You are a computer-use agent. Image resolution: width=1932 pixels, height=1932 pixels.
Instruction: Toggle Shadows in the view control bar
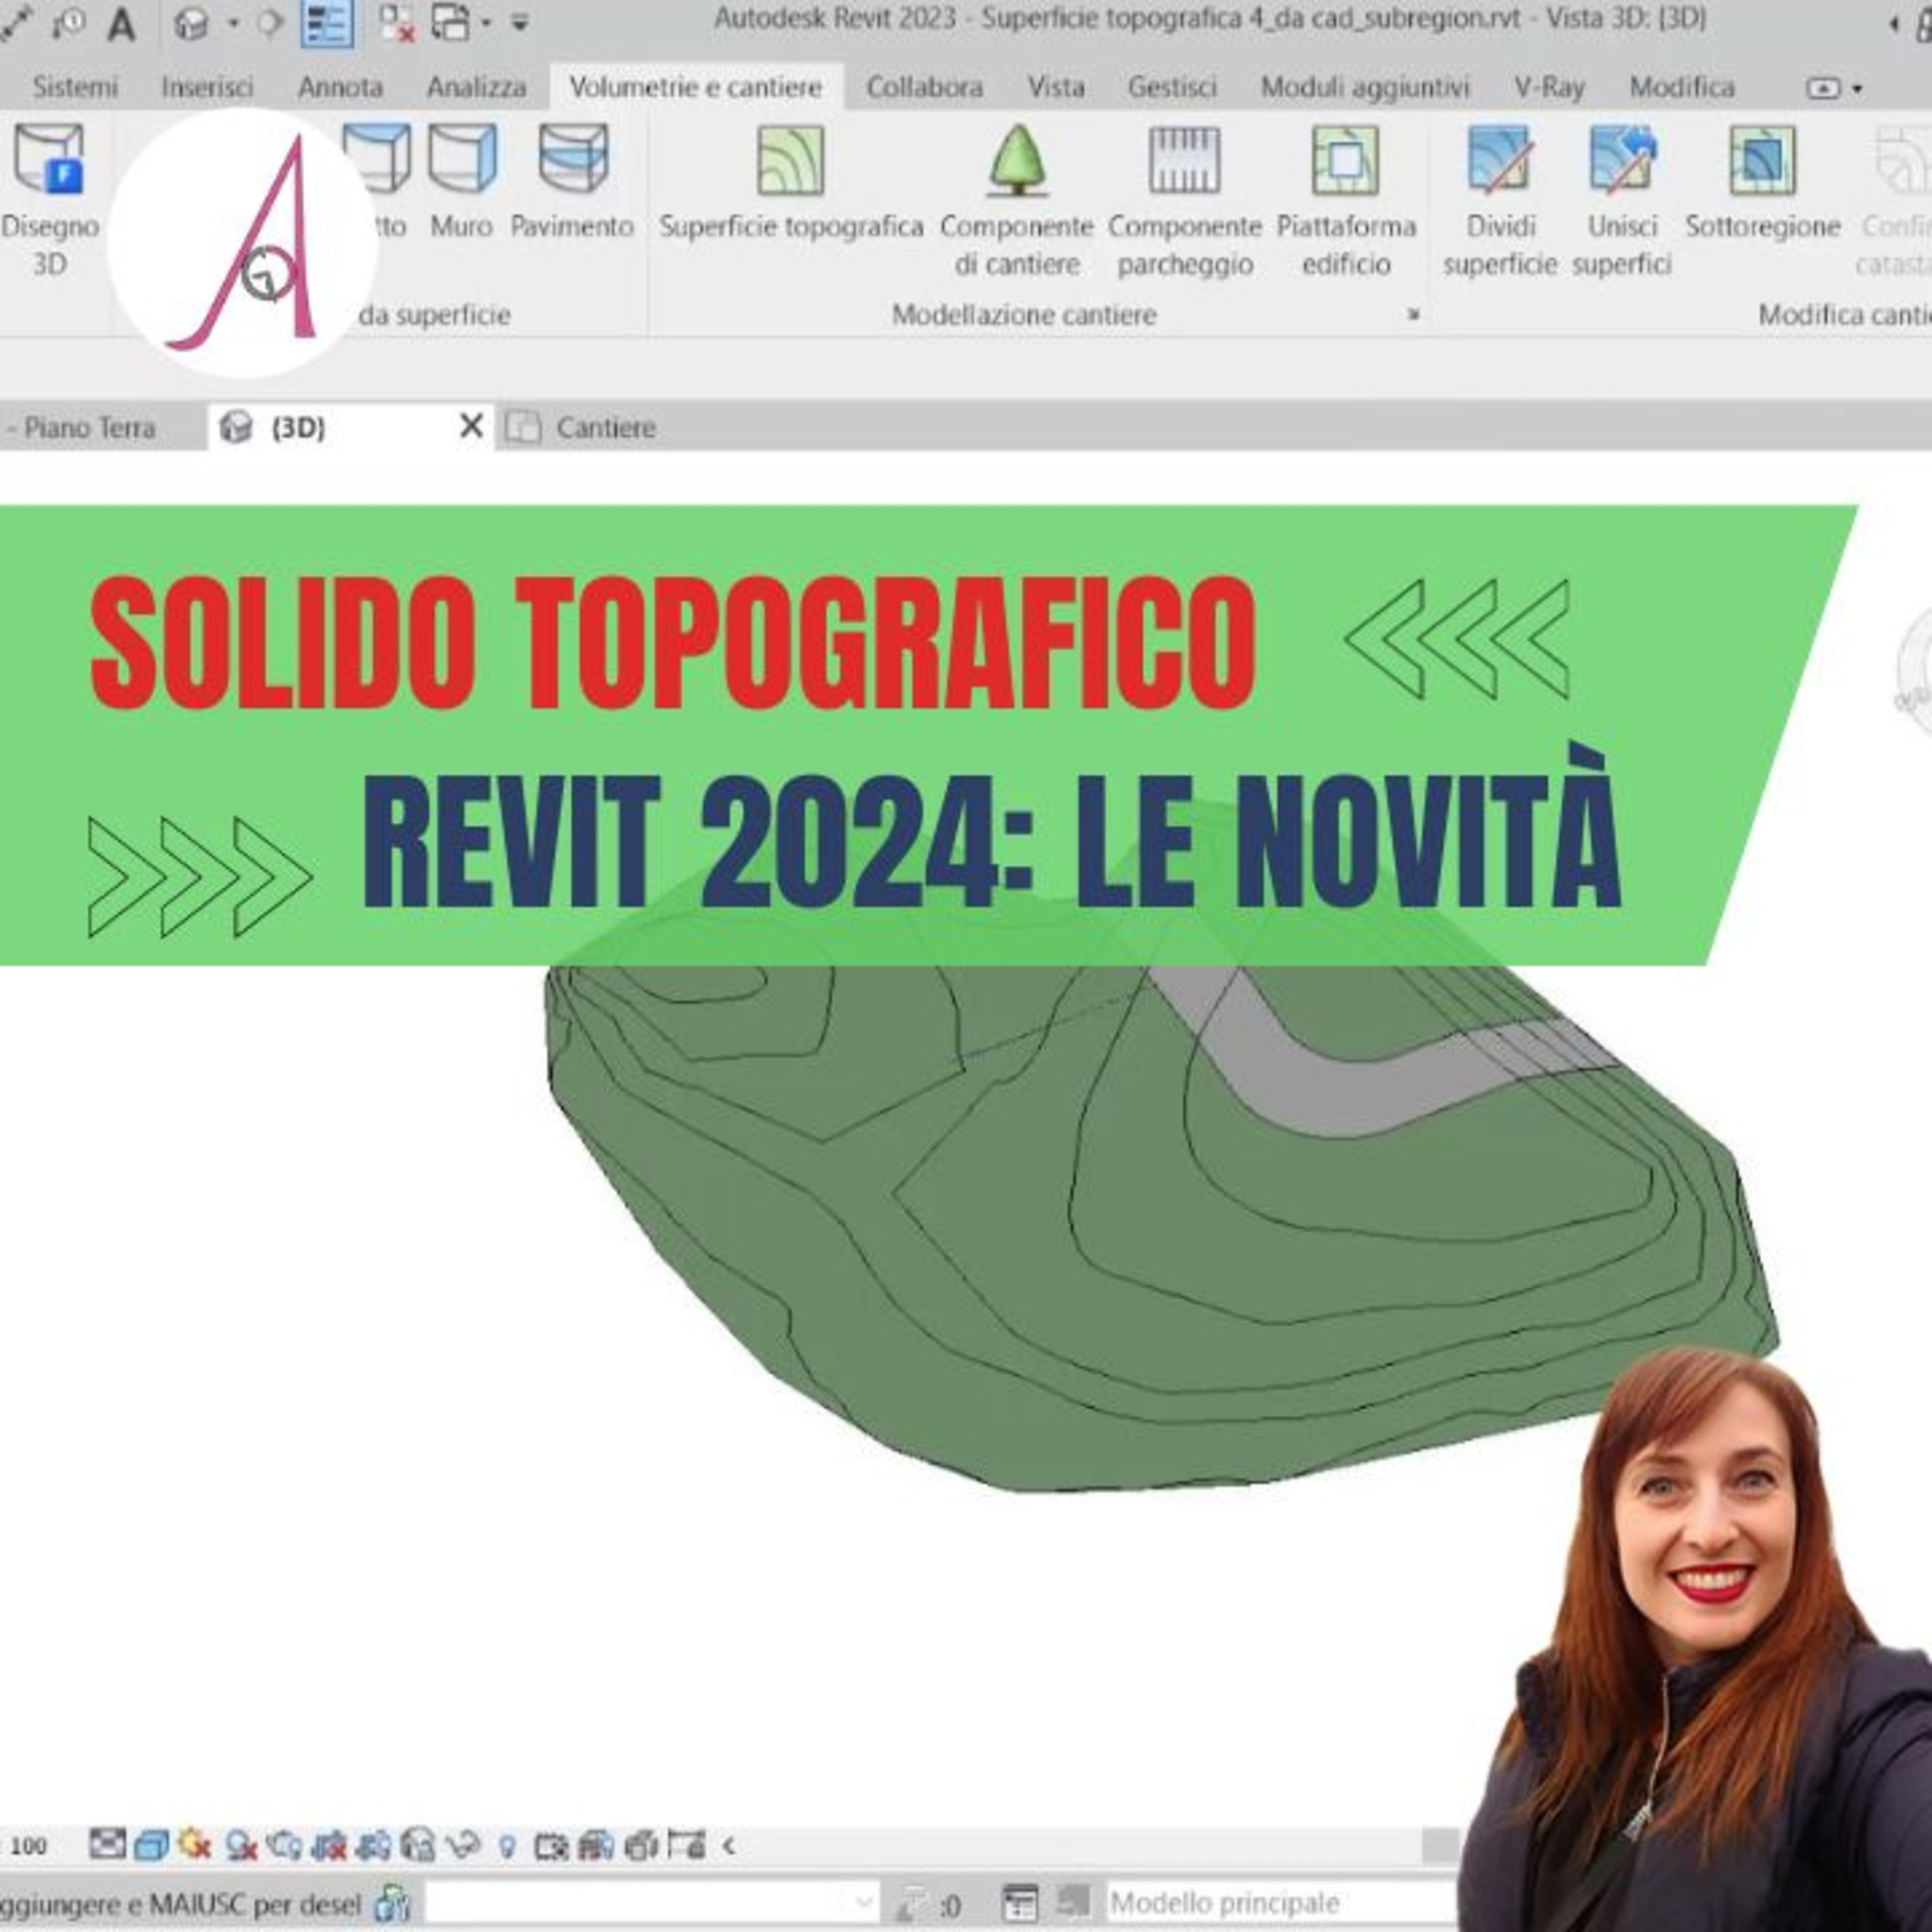241,1844
